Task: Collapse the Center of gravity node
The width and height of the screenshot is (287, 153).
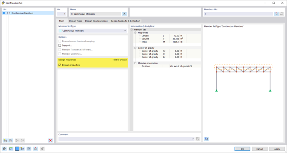Action: click(136, 48)
